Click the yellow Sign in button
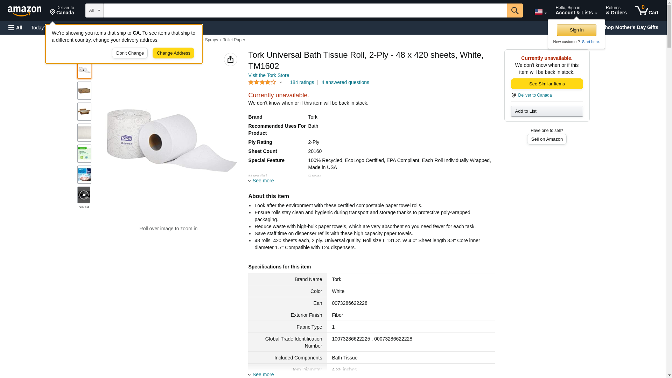Screen dimensions: 672x378 [x=576, y=30]
